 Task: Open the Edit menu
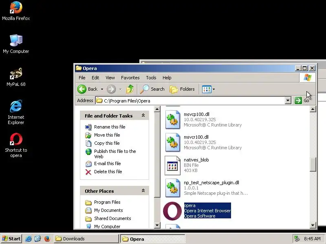(x=95, y=78)
